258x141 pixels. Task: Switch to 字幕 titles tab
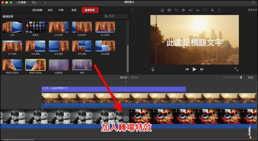pyautogui.click(x=61, y=10)
